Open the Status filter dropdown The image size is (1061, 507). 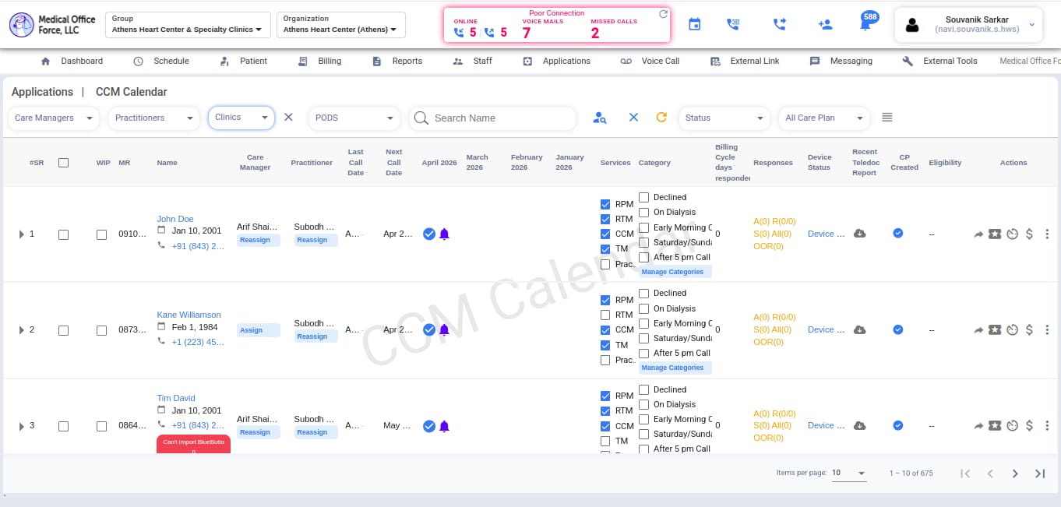724,118
